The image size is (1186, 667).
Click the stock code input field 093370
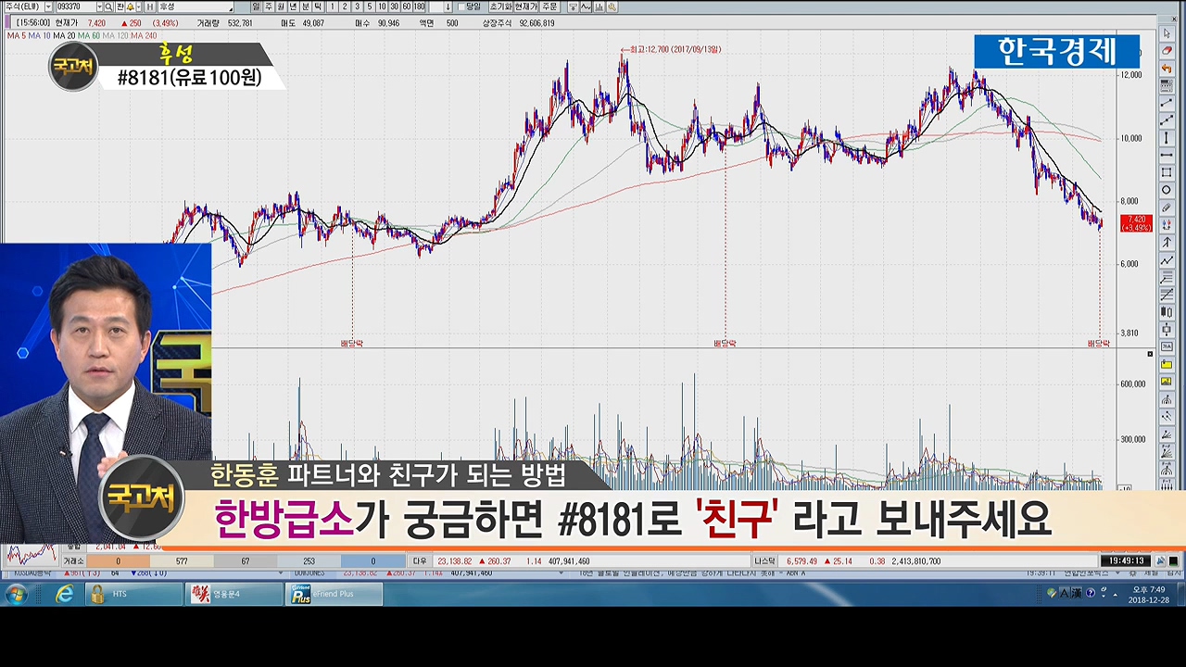[74, 7]
